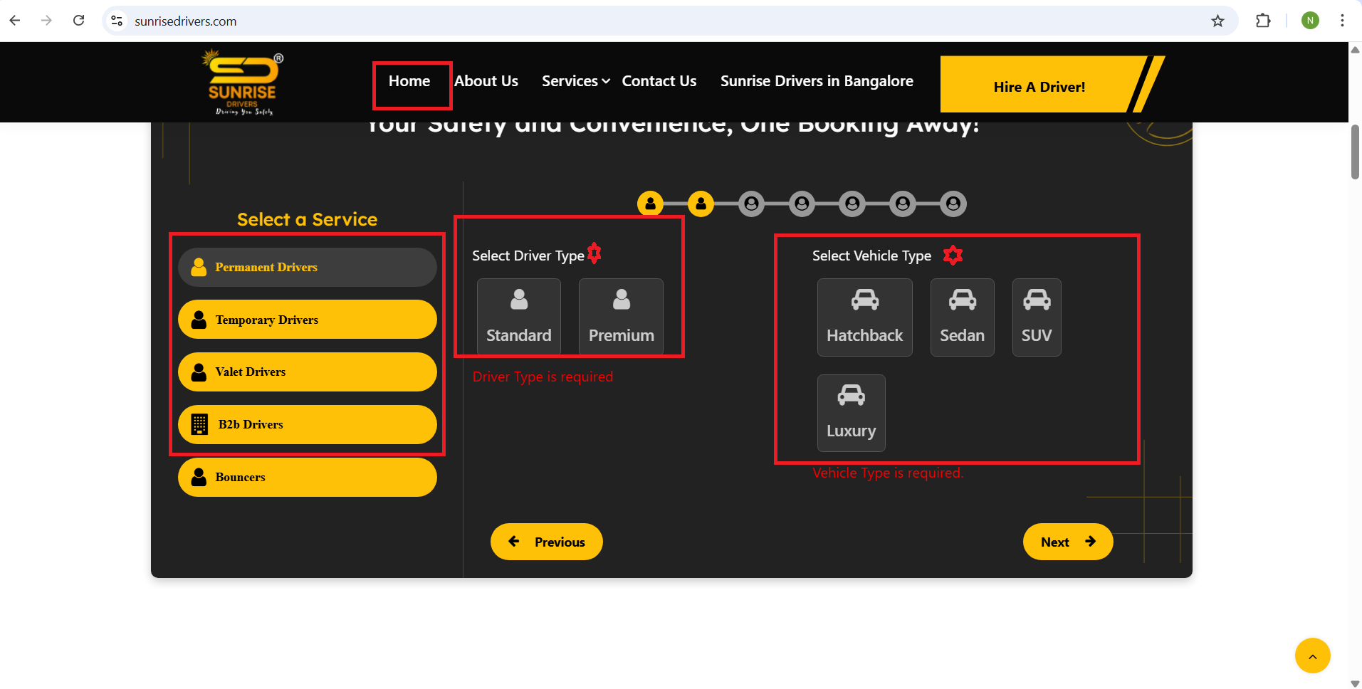Select the Temporary Drivers service
The width and height of the screenshot is (1362, 689).
307,320
